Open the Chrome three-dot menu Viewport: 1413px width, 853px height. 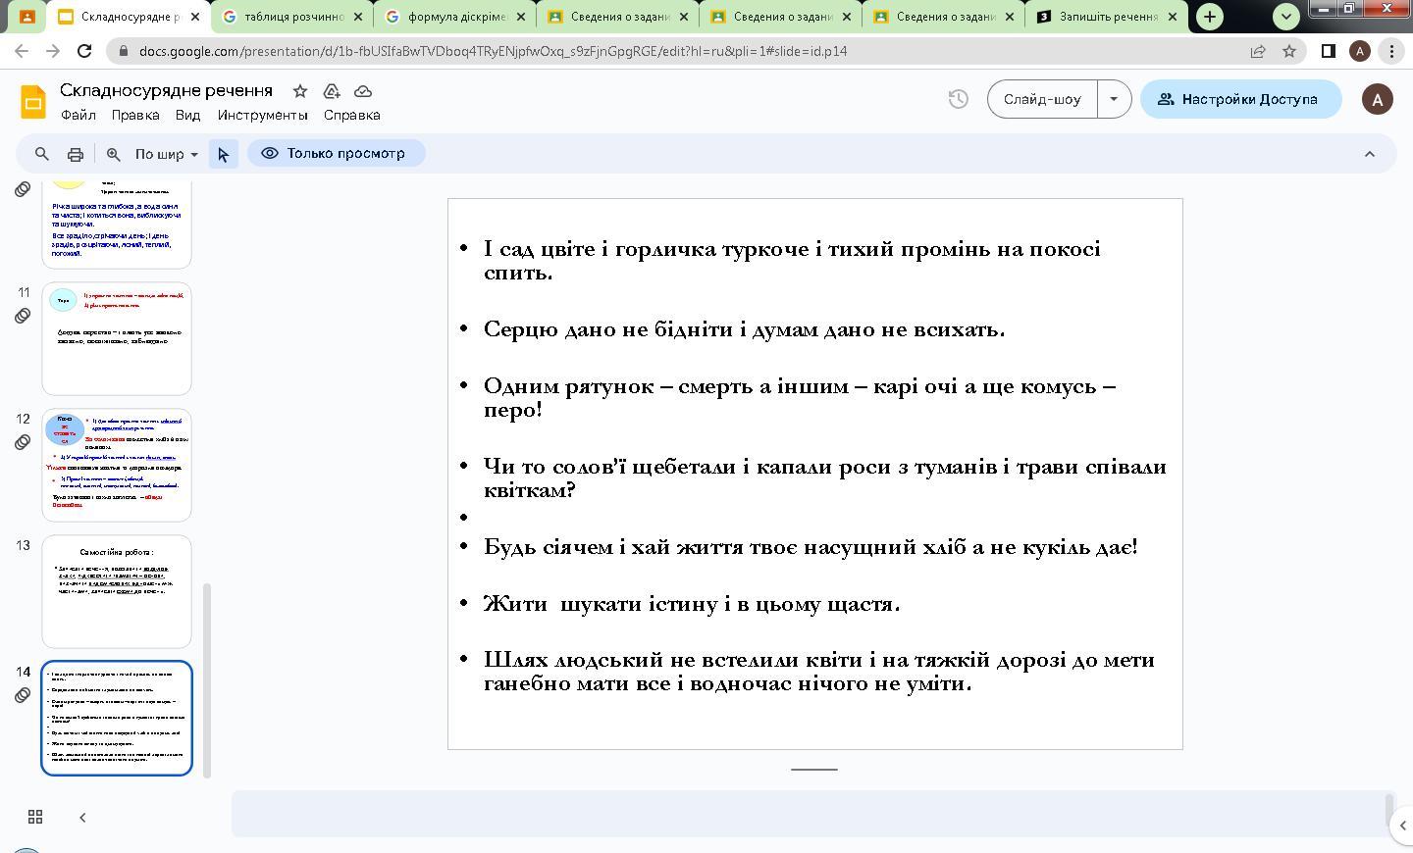1391,51
